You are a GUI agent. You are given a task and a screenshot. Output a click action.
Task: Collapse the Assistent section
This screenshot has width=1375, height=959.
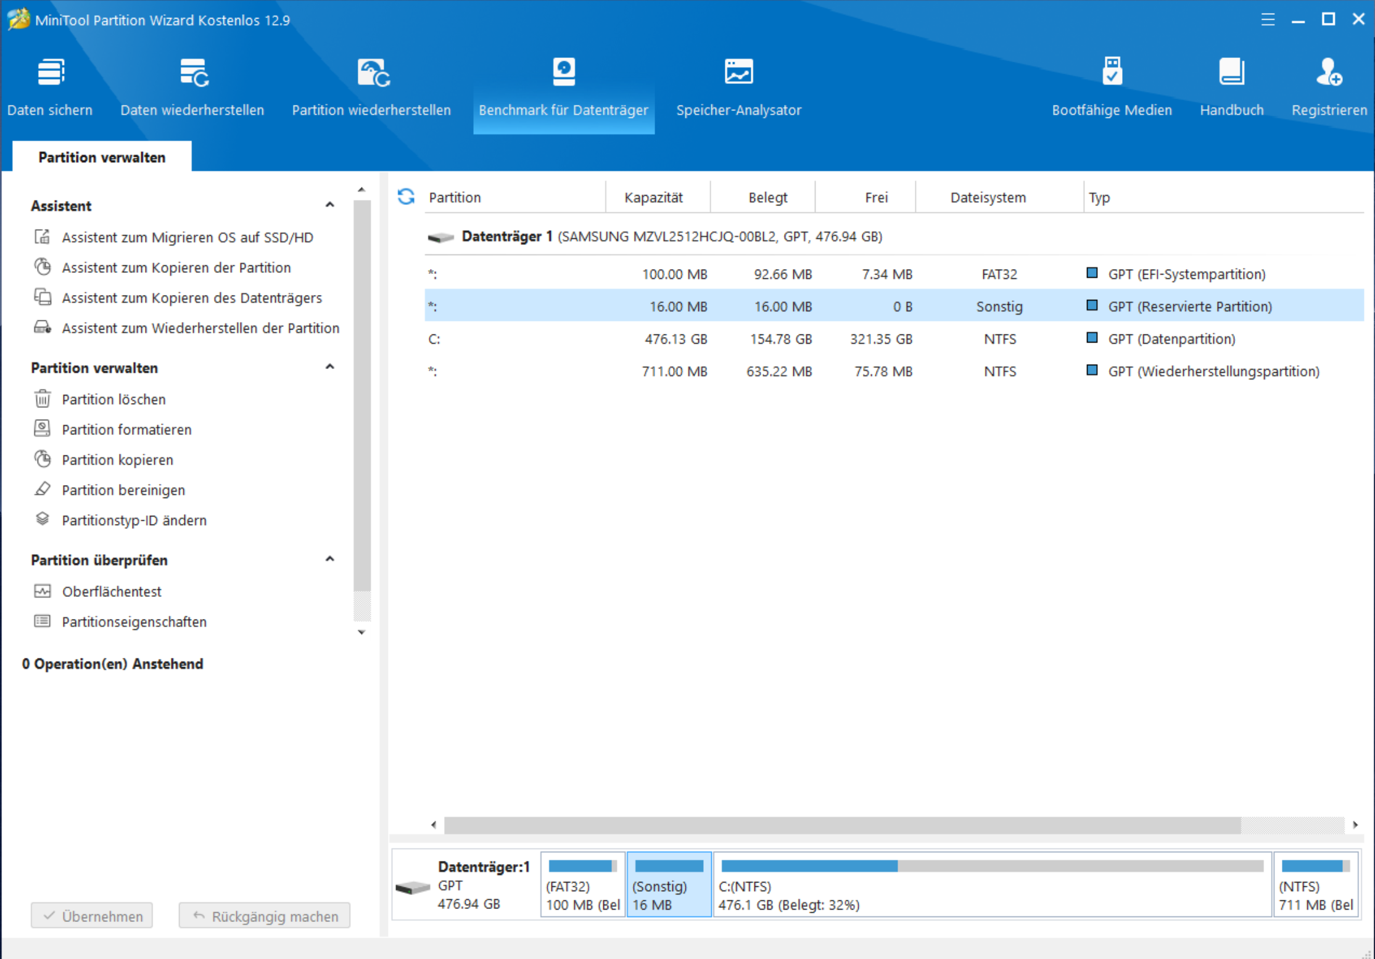pyautogui.click(x=330, y=205)
